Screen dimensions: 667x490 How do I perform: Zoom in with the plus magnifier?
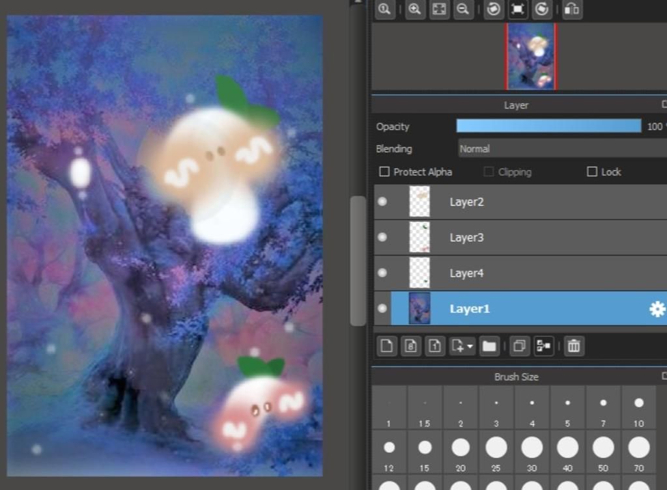[415, 9]
